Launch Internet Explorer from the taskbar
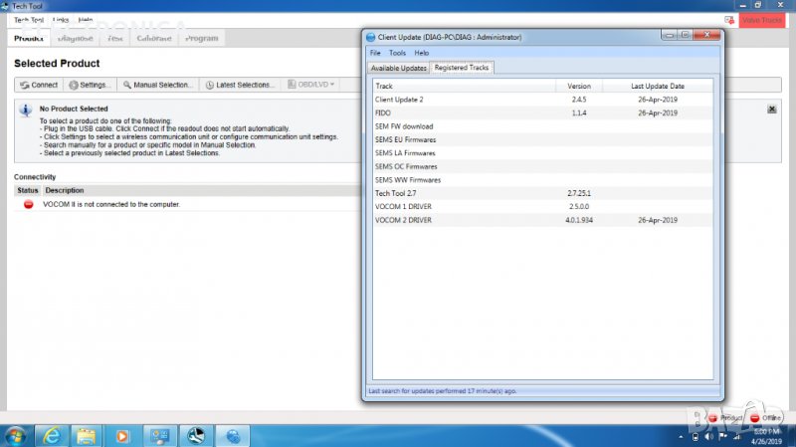 click(52, 435)
